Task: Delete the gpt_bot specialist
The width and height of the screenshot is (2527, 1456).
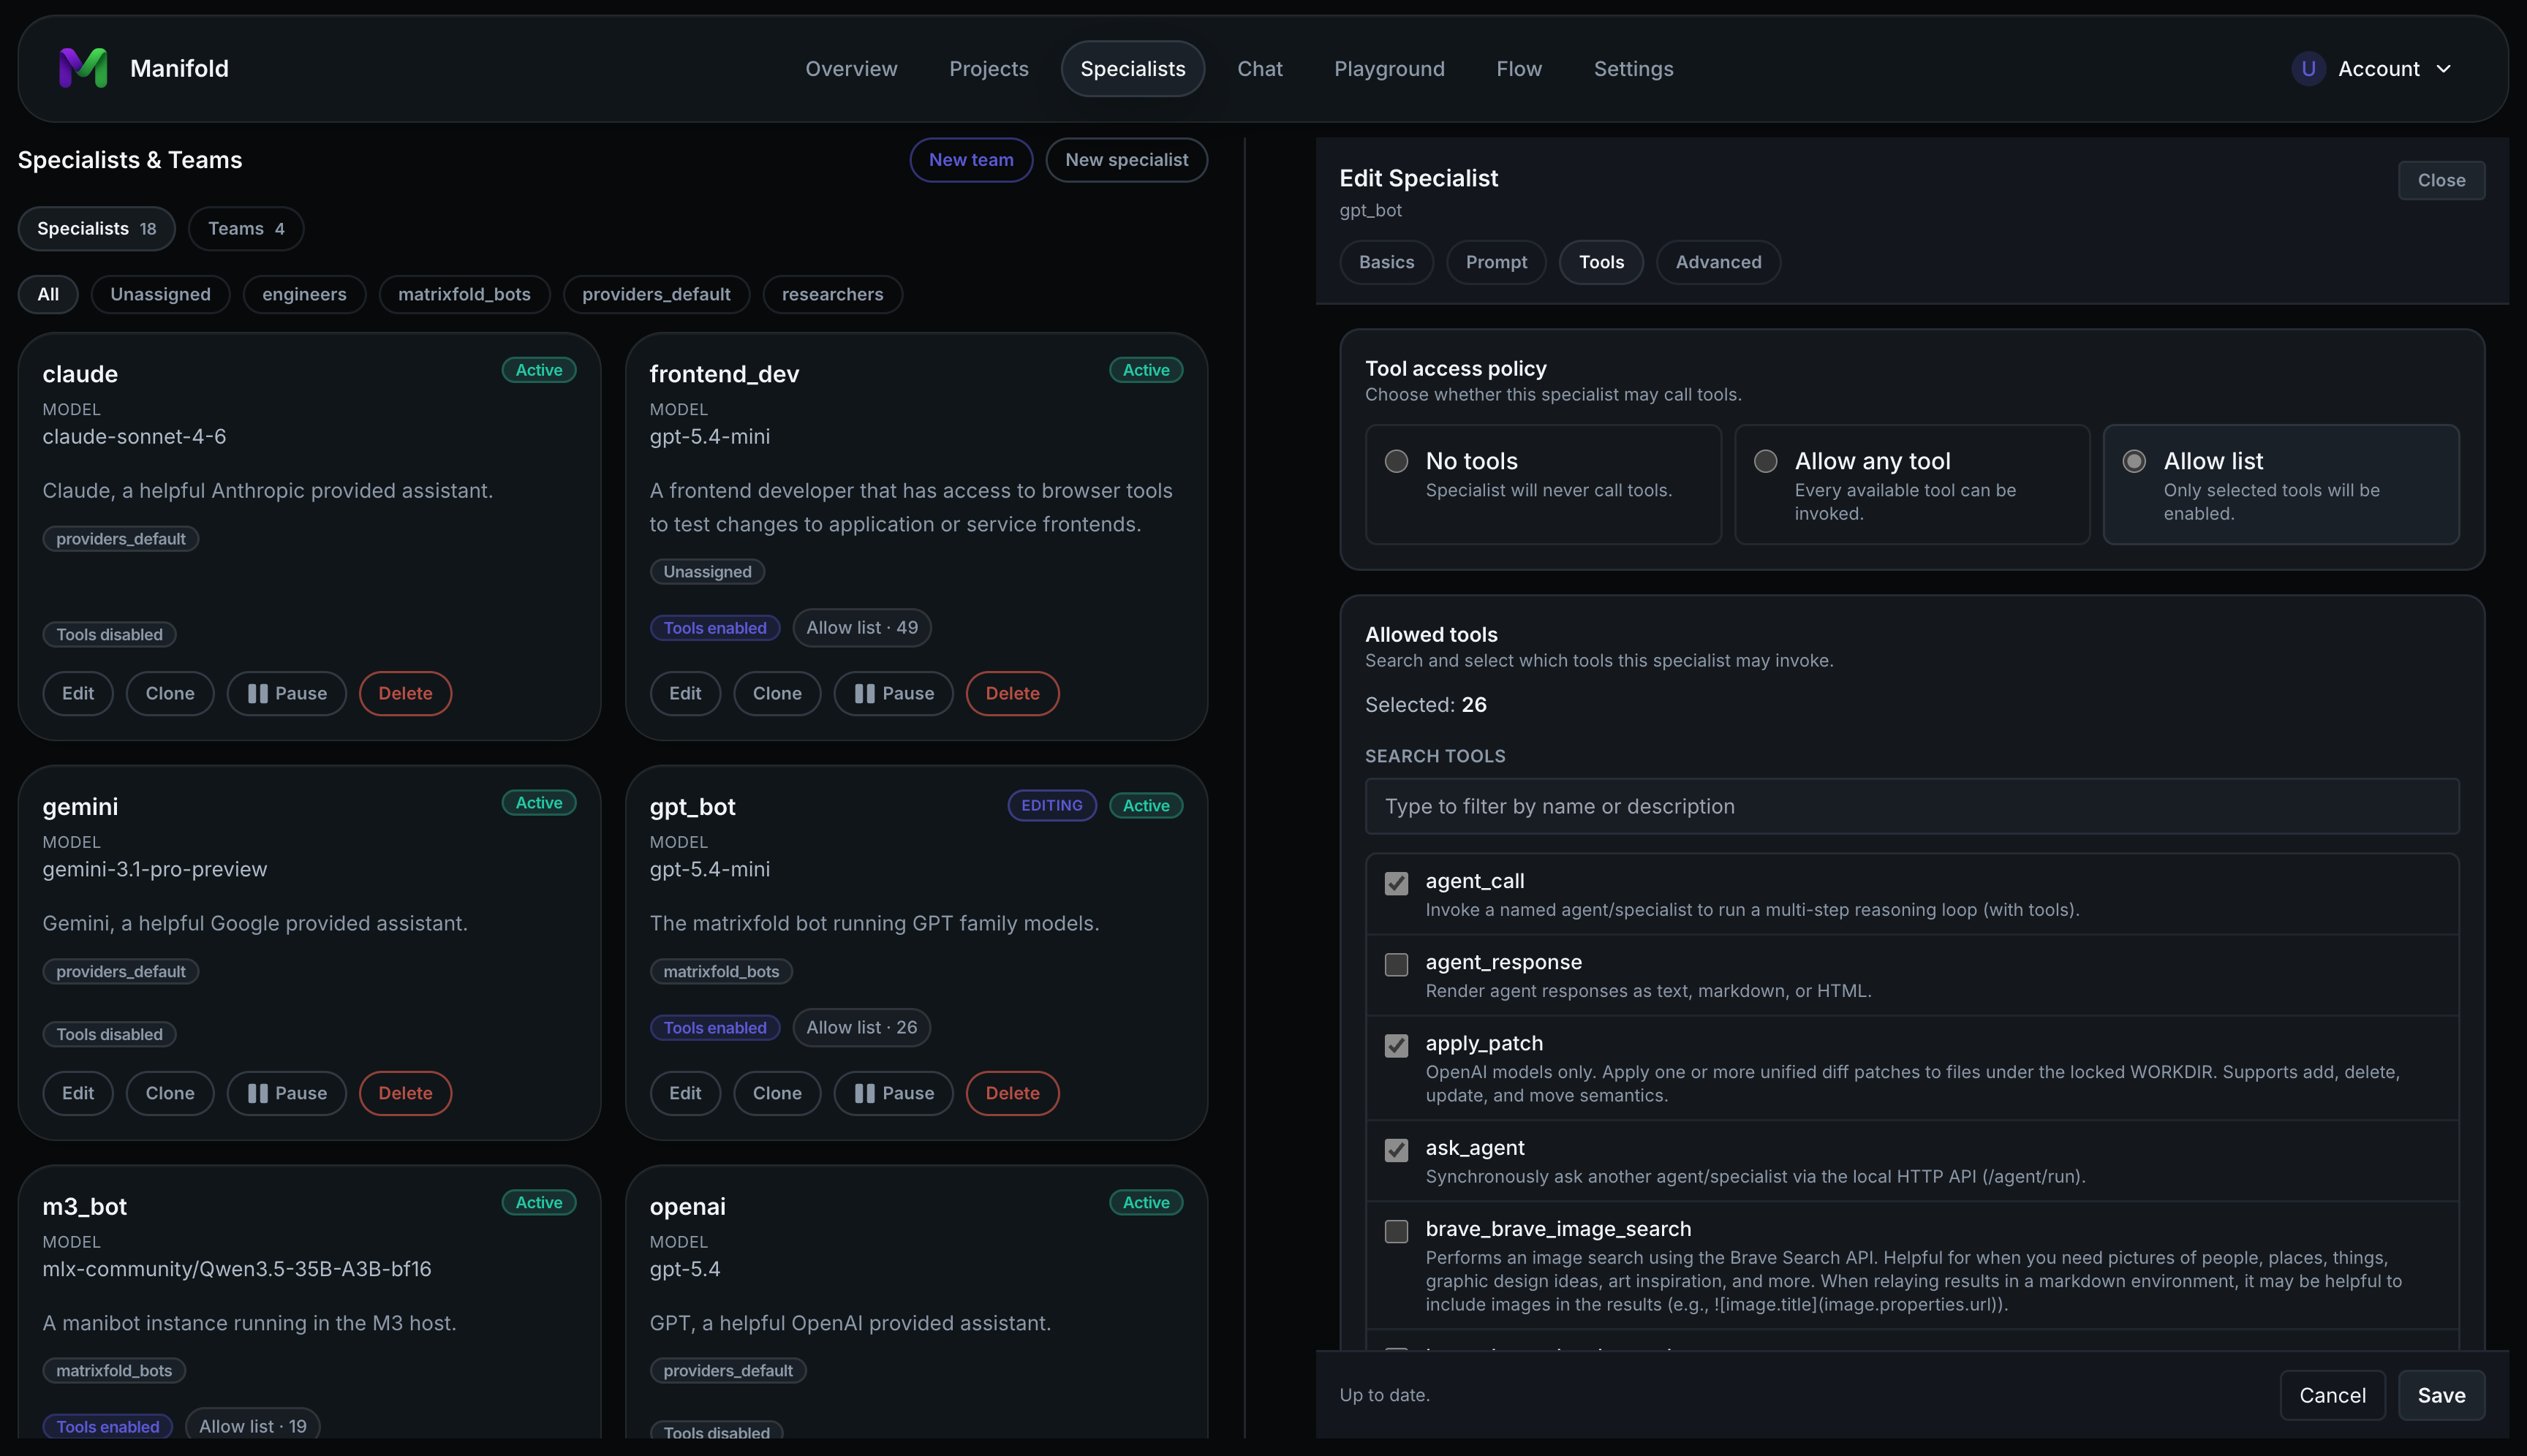Action: coord(1013,1093)
